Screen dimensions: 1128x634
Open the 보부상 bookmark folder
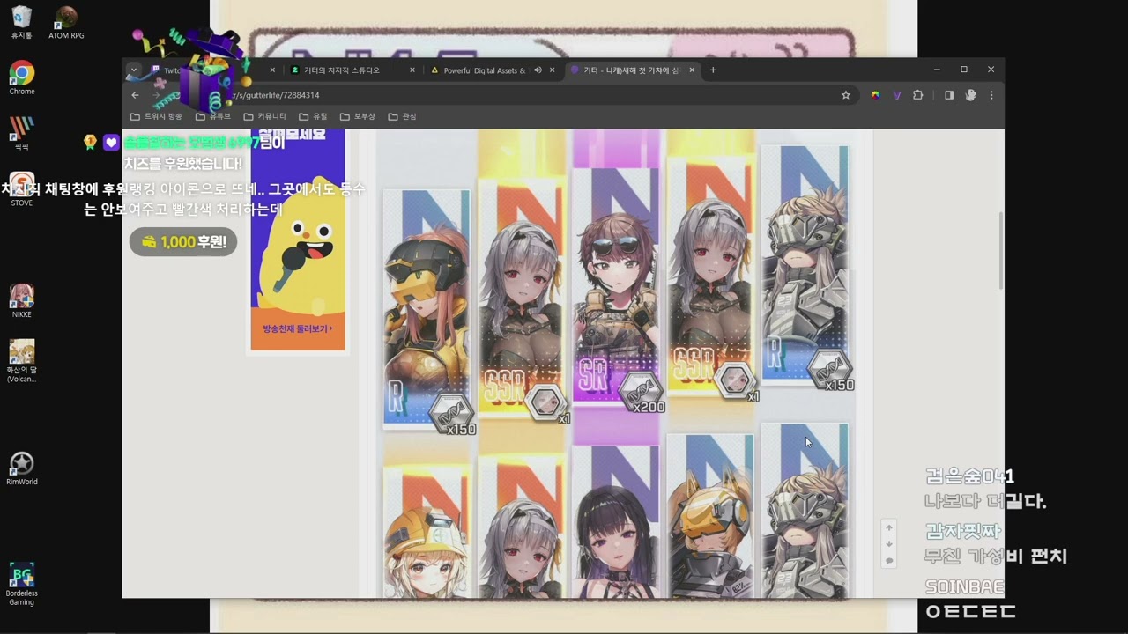tap(358, 116)
